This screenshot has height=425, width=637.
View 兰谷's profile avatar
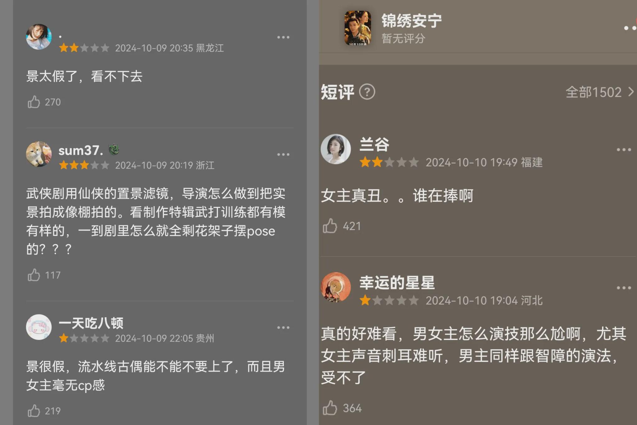[x=336, y=149]
